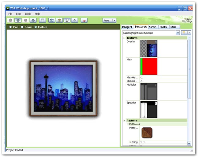This screenshot has width=199, height=158.
Task: Click the first sphere view-mode toolbar icon
Action: [11, 20]
